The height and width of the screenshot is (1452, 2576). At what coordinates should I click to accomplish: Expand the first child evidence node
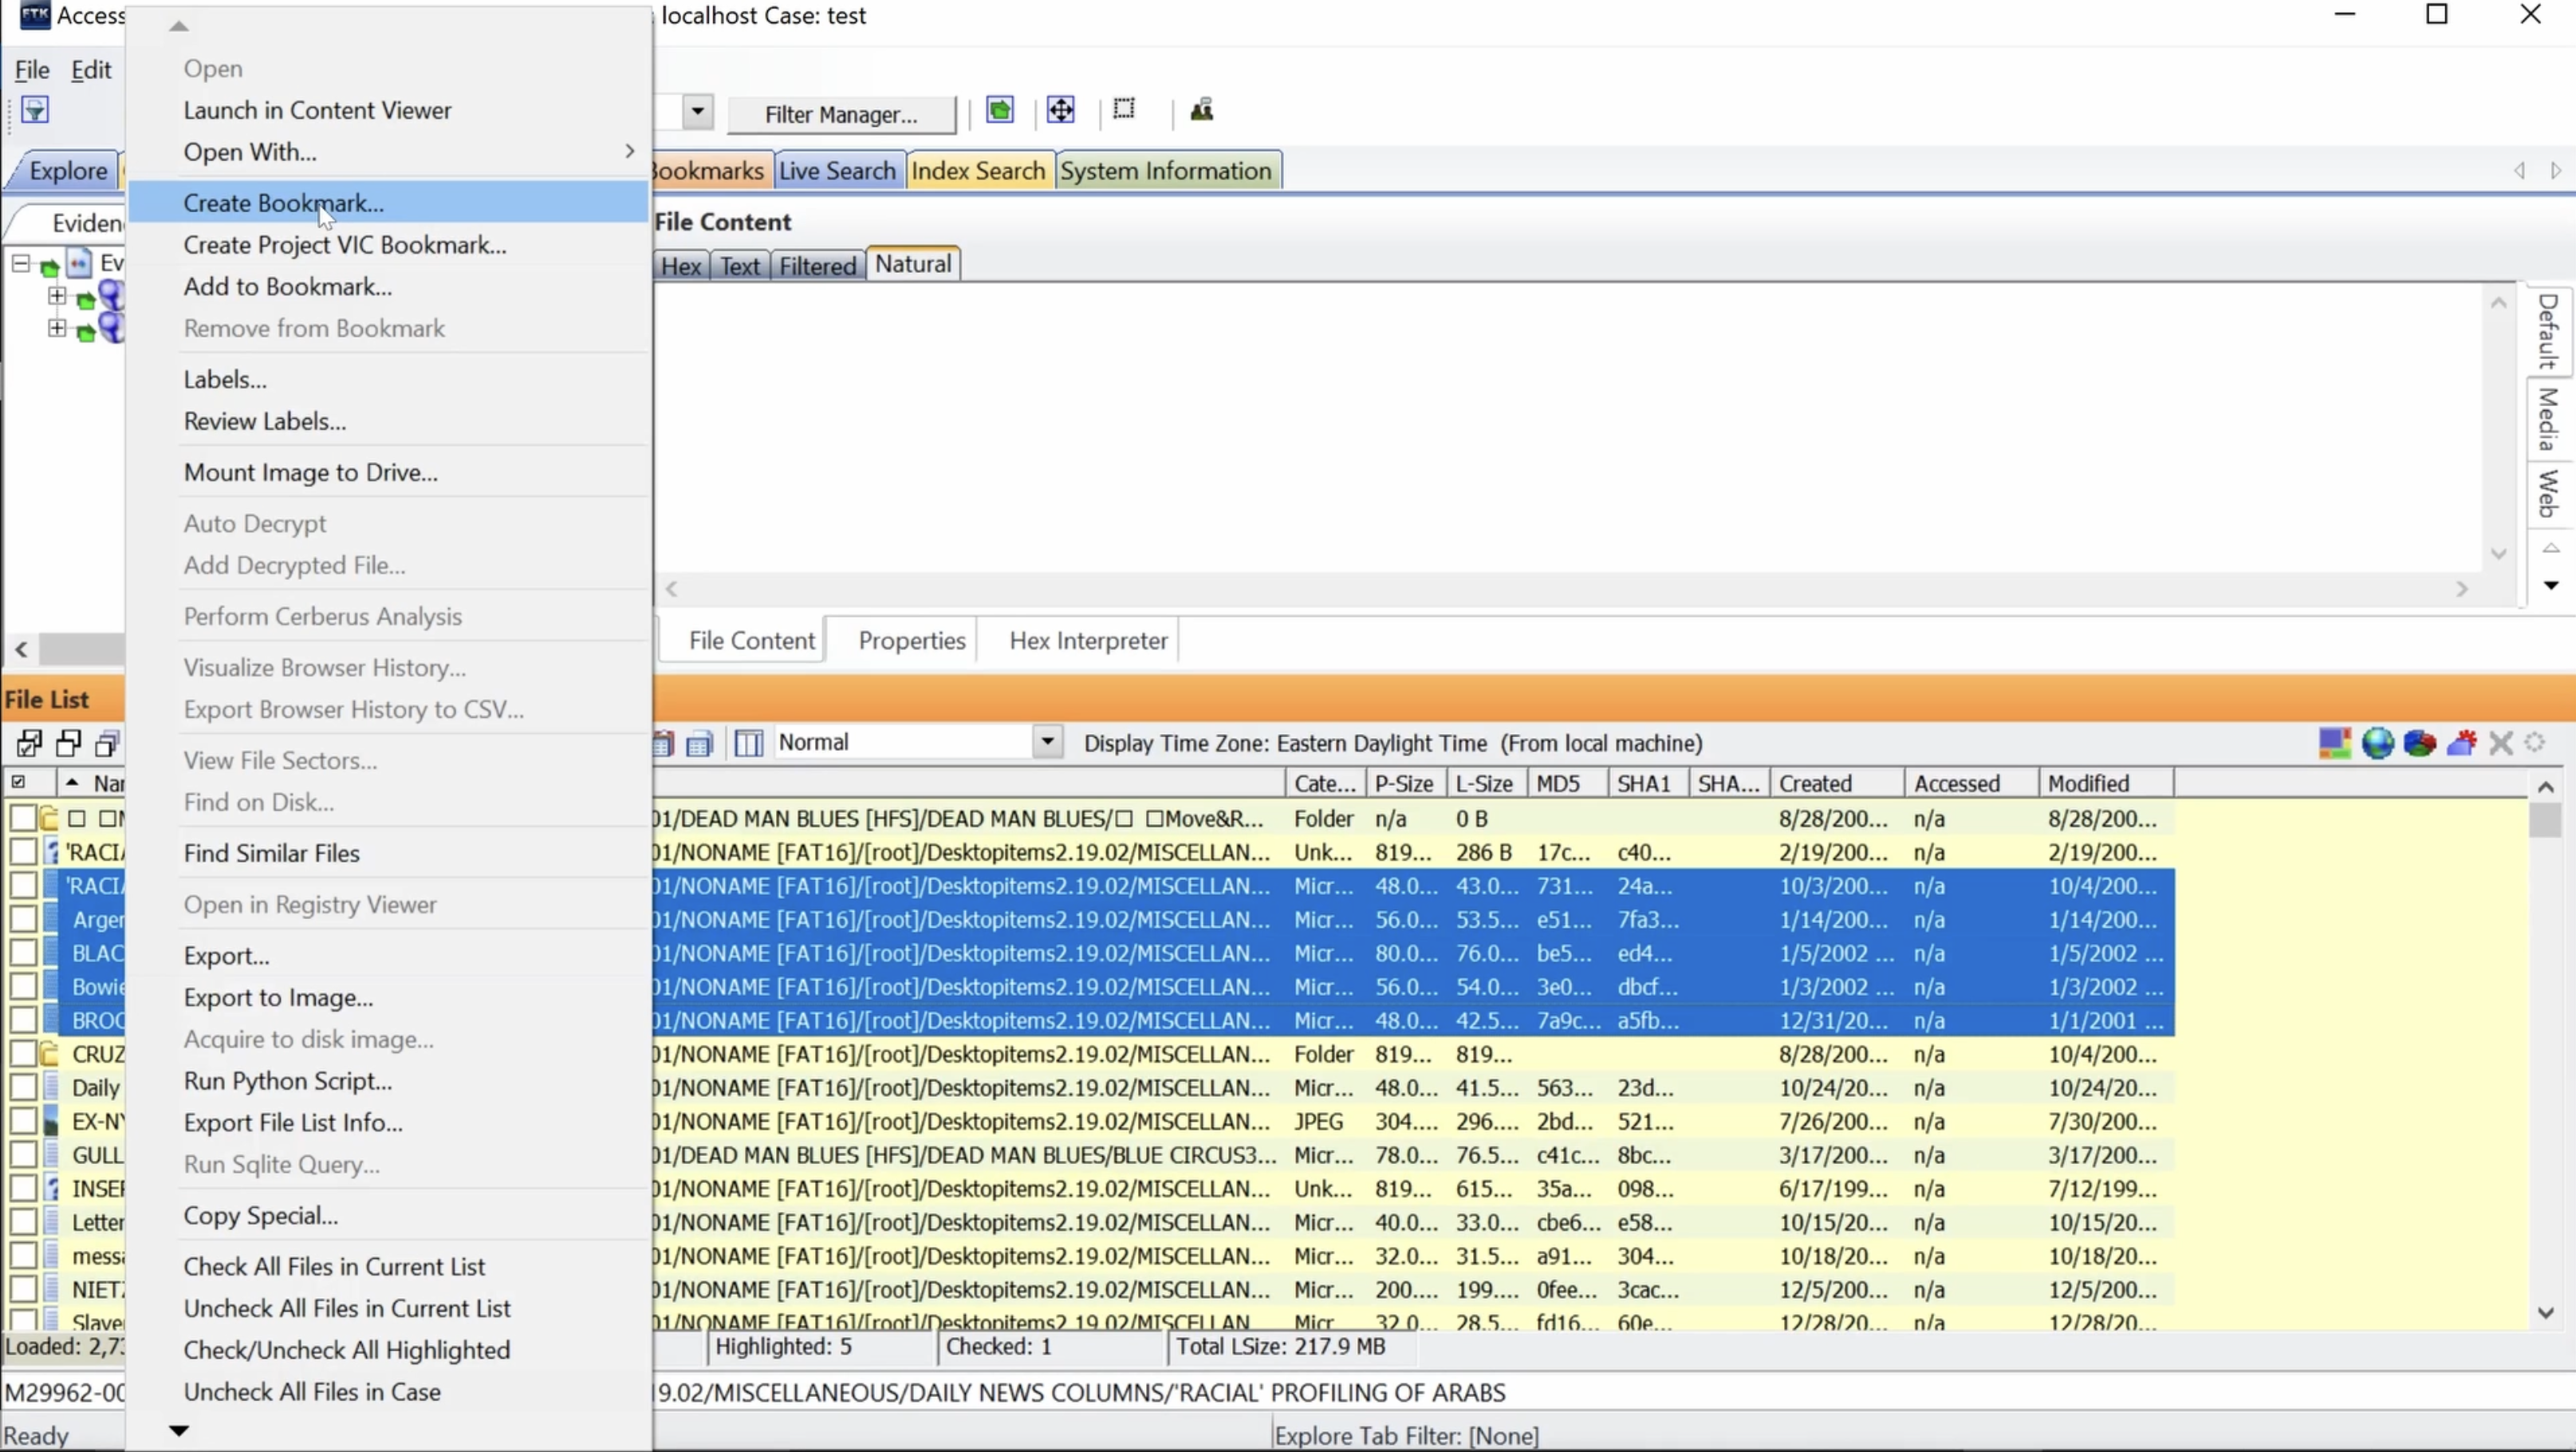(57, 296)
